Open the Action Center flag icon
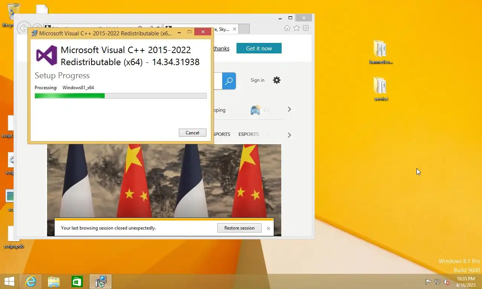The image size is (482, 289). (428, 282)
